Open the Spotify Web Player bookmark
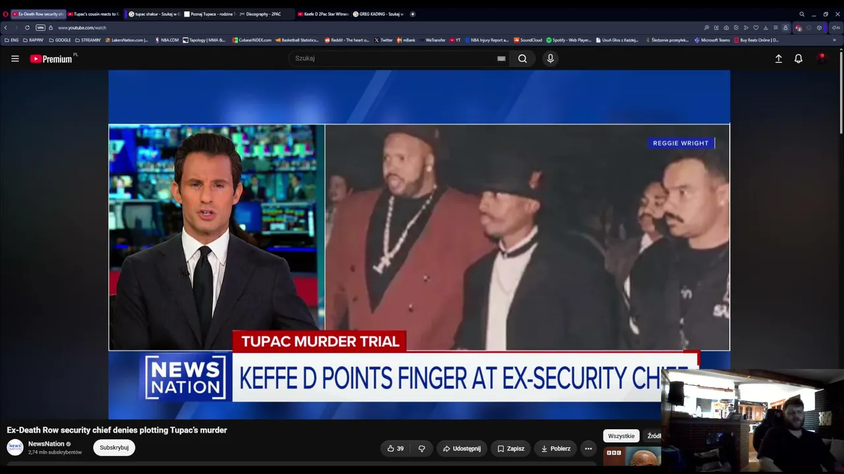The height and width of the screenshot is (474, 844). [569, 40]
